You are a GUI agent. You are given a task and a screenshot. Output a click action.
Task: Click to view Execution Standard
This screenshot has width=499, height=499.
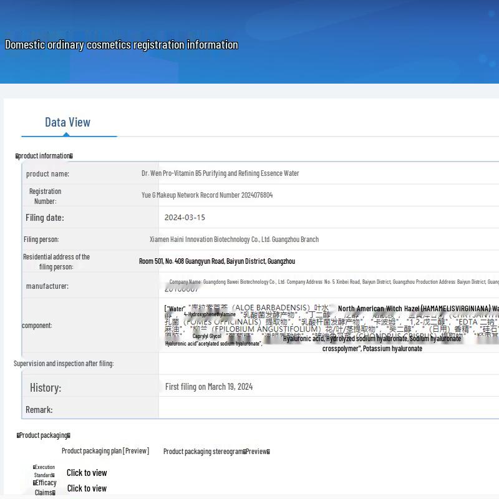(87, 473)
